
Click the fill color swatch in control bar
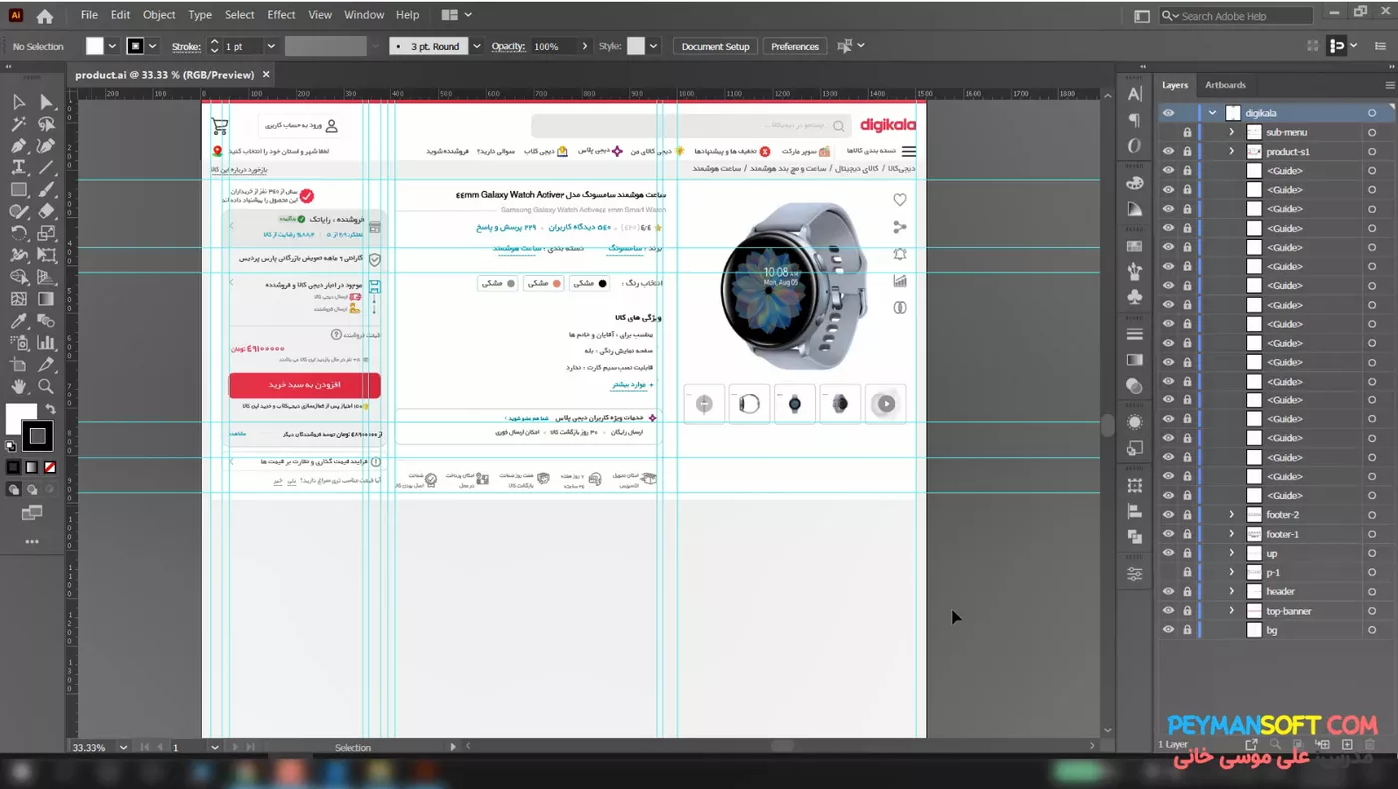95,47
